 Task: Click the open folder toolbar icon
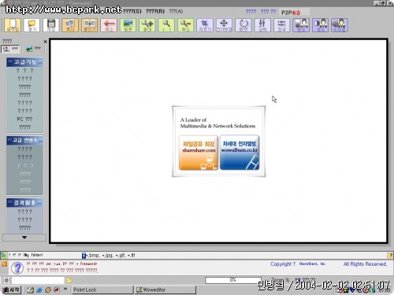[x=32, y=25]
